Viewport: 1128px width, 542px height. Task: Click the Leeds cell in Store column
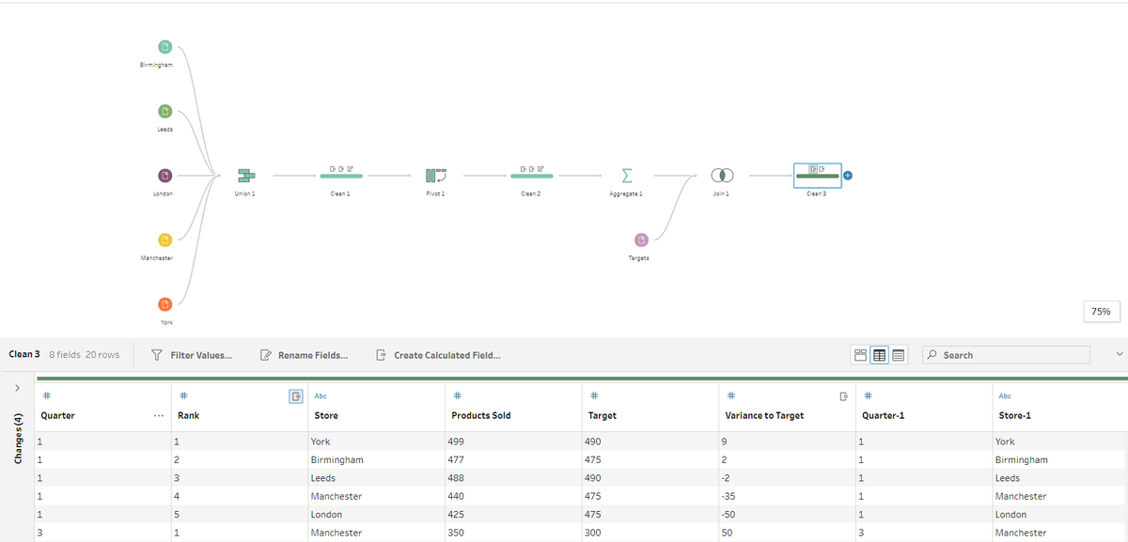click(x=375, y=478)
